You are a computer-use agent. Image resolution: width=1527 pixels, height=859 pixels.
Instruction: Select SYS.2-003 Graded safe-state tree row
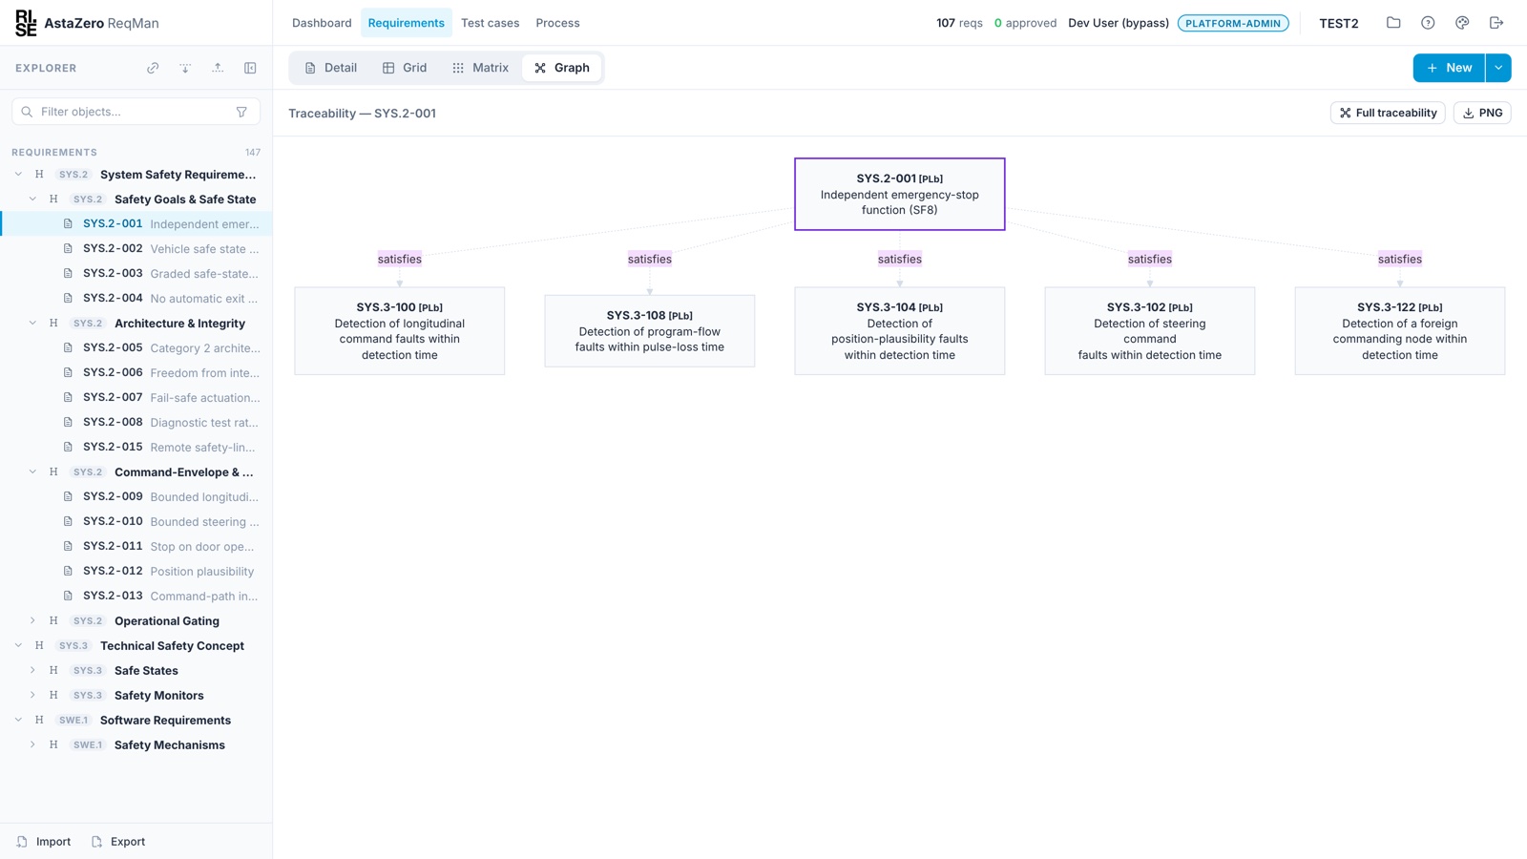pos(136,273)
